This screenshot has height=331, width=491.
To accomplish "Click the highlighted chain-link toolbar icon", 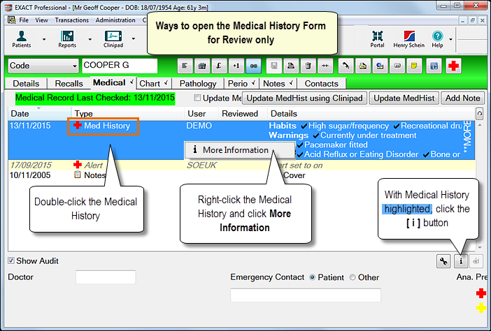I will pyautogui.click(x=253, y=66).
